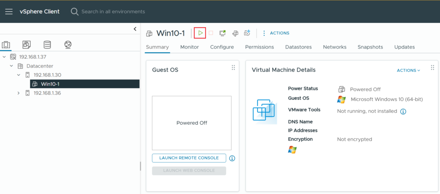Launch console via toolbar monitor icon
Viewport: 440px width, 194px height.
[223, 33]
